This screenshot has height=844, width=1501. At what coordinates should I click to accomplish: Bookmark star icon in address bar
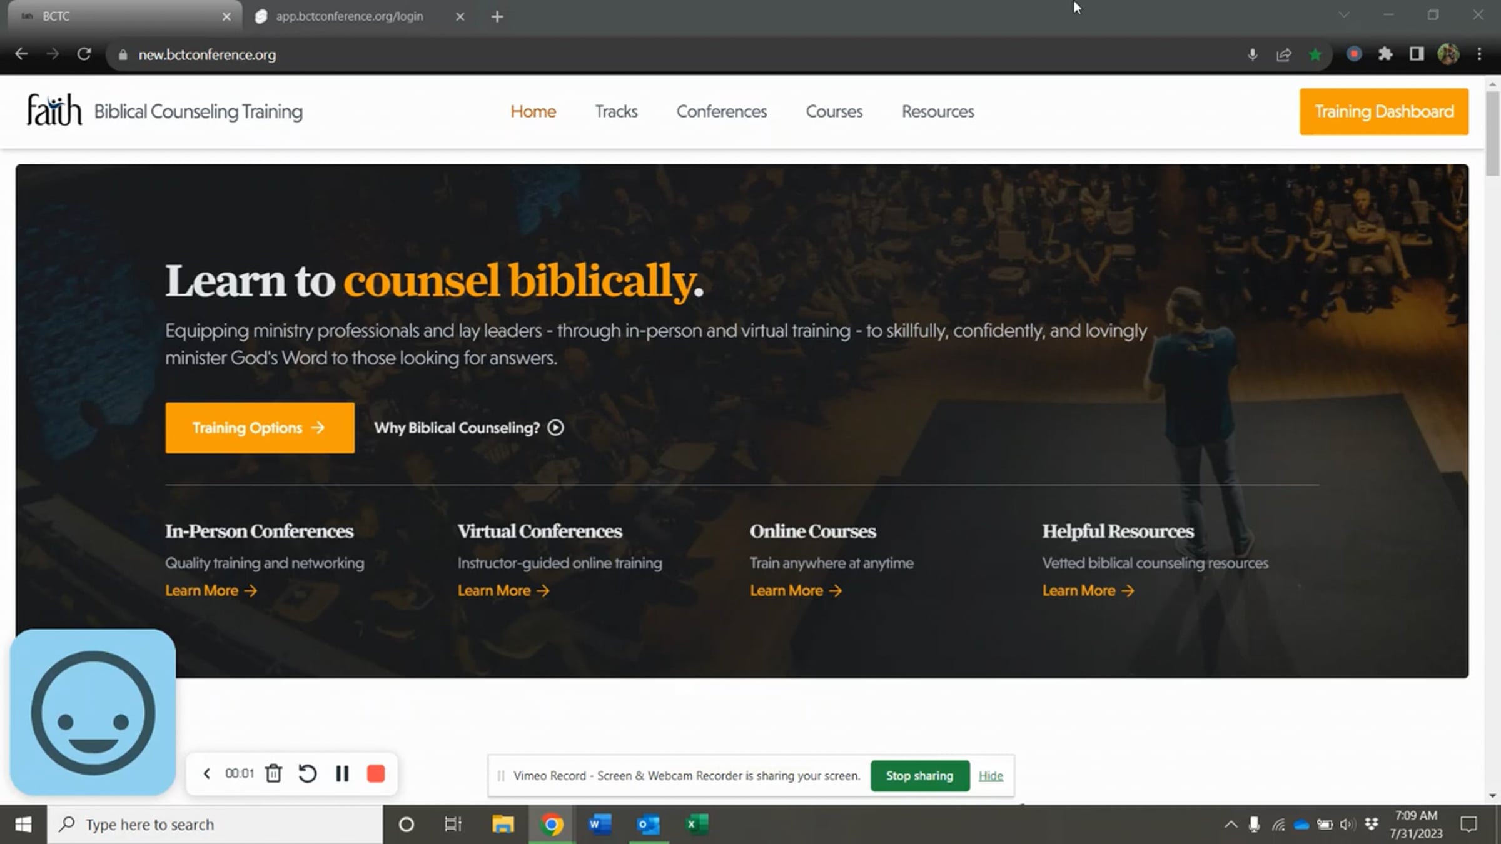[1315, 54]
